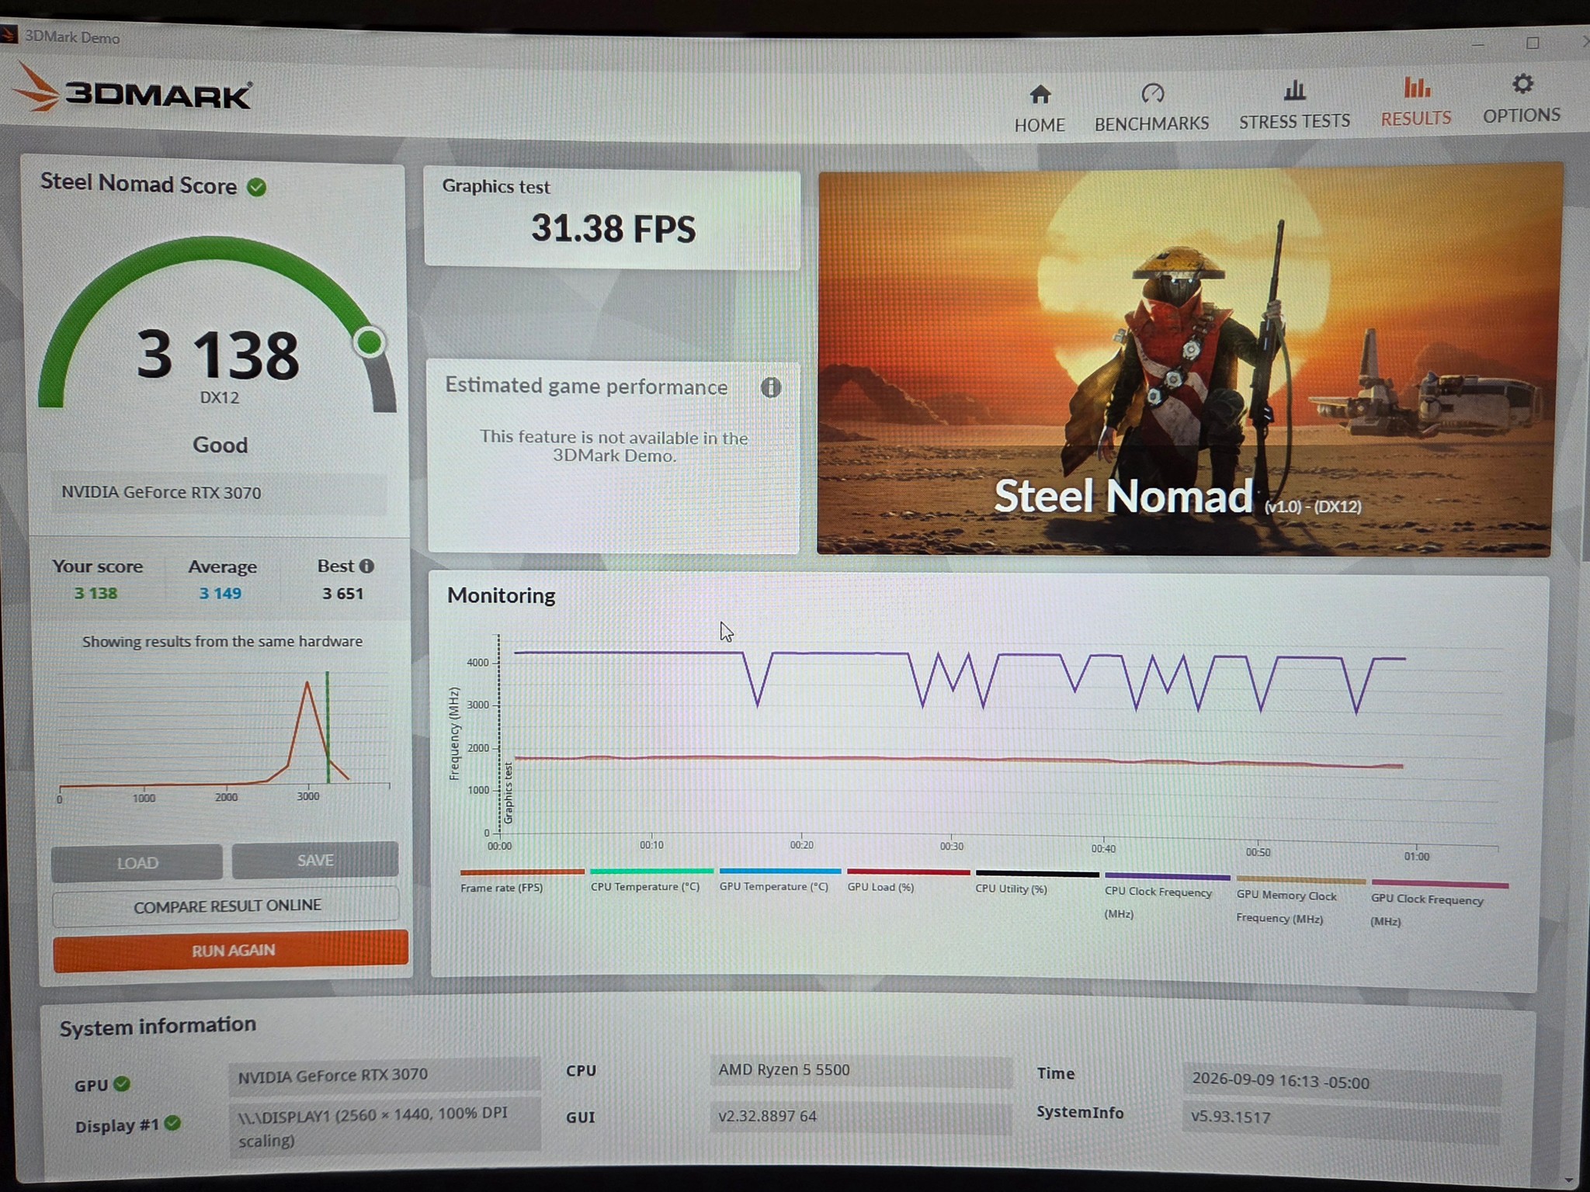
Task: Switch to the Benchmarks tab
Action: click(1151, 107)
